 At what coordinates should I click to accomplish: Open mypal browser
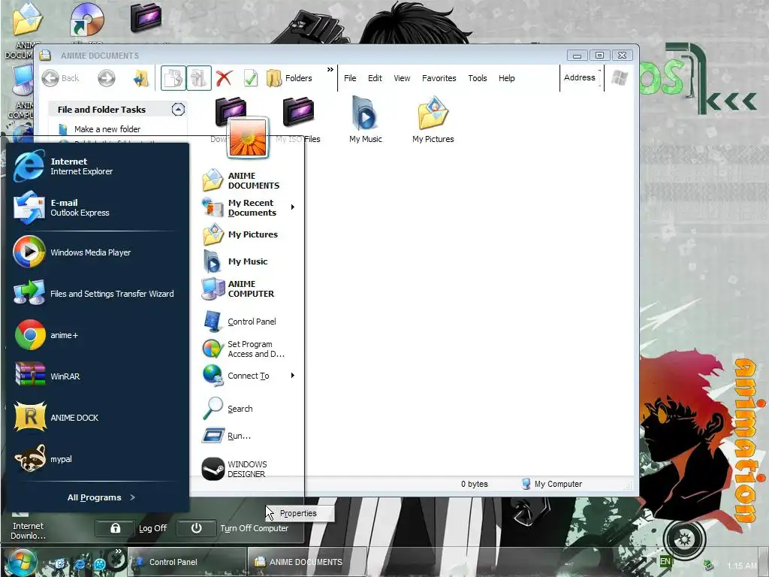(x=96, y=459)
